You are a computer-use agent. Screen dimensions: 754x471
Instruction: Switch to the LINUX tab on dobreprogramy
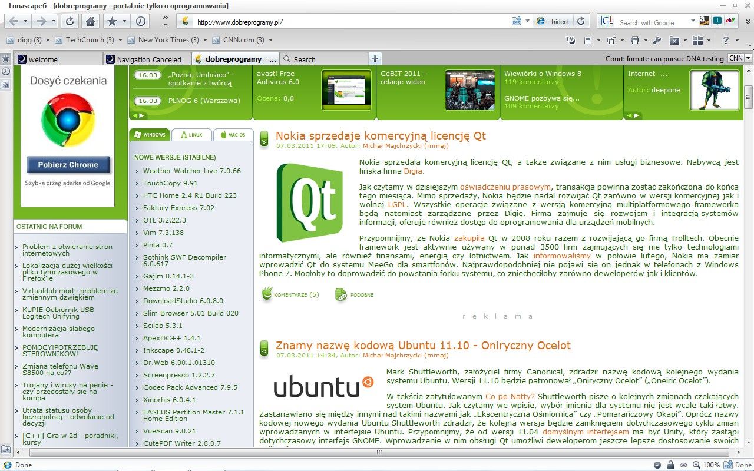(192, 134)
